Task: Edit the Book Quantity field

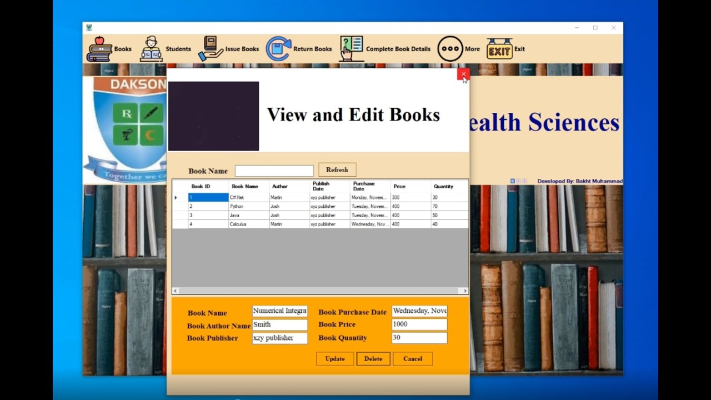Action: click(419, 338)
